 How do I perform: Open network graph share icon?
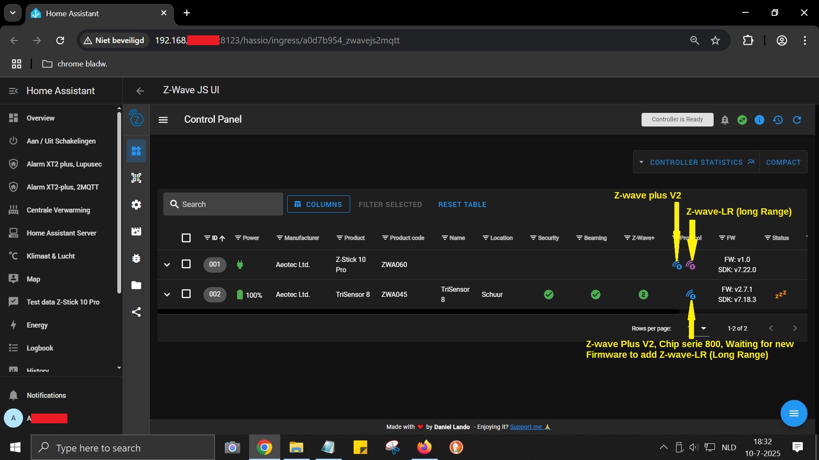[136, 312]
